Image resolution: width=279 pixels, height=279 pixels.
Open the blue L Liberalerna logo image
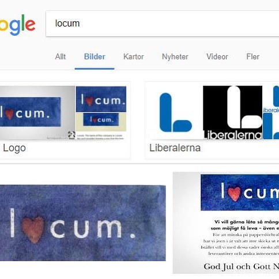pos(176,112)
